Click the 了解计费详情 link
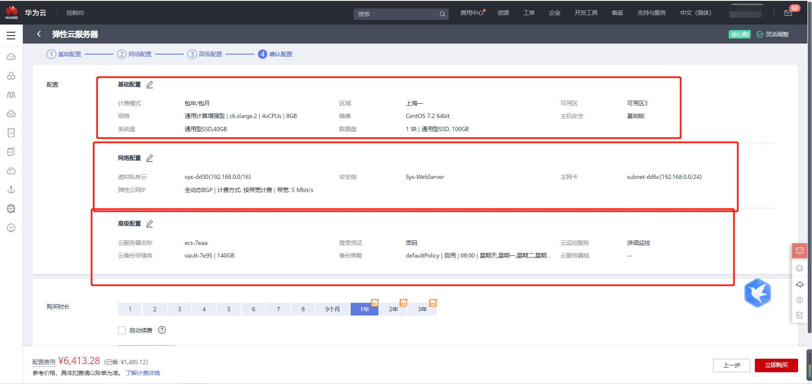Screen dimensions: 812x384 click(x=143, y=373)
